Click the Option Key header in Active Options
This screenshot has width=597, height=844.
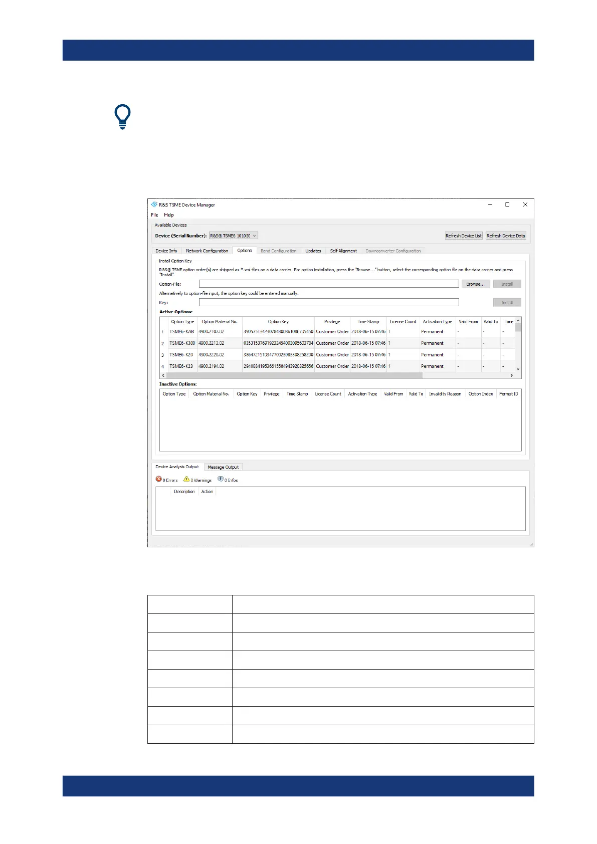(278, 322)
